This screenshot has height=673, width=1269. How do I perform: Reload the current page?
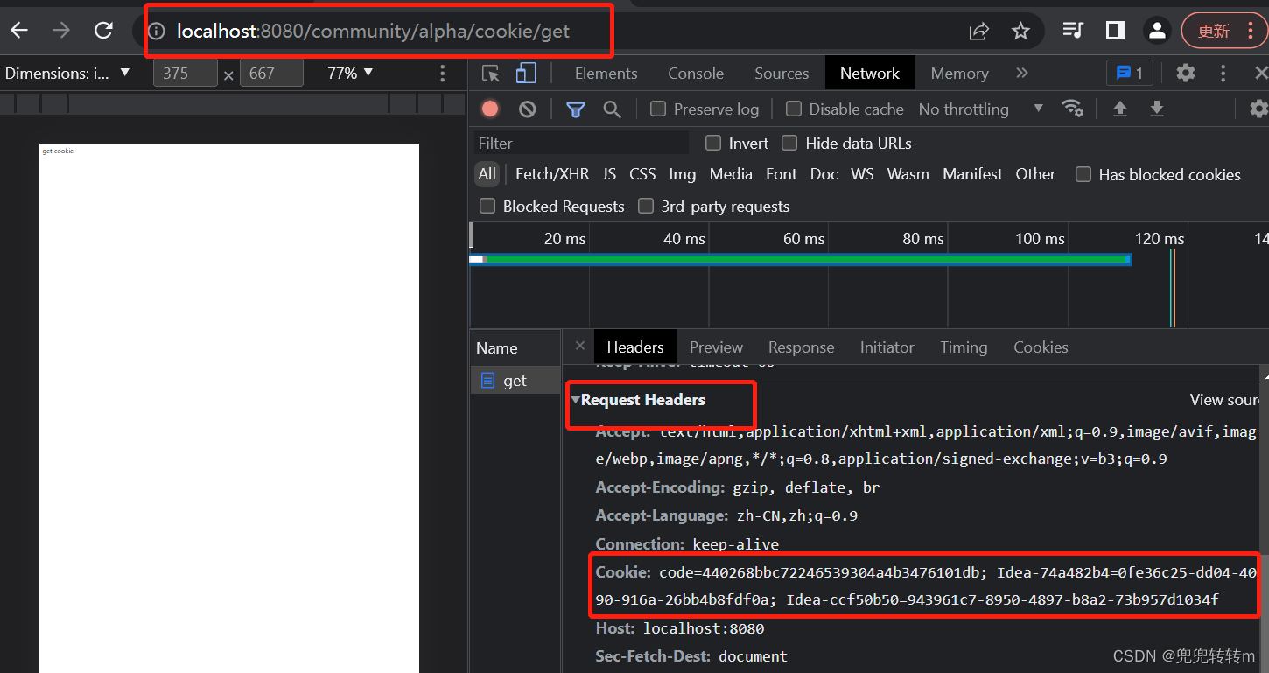(x=103, y=31)
